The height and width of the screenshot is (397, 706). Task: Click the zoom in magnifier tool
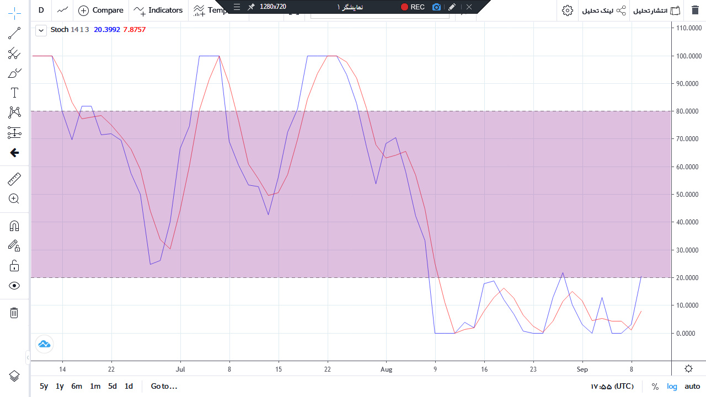[x=14, y=199]
